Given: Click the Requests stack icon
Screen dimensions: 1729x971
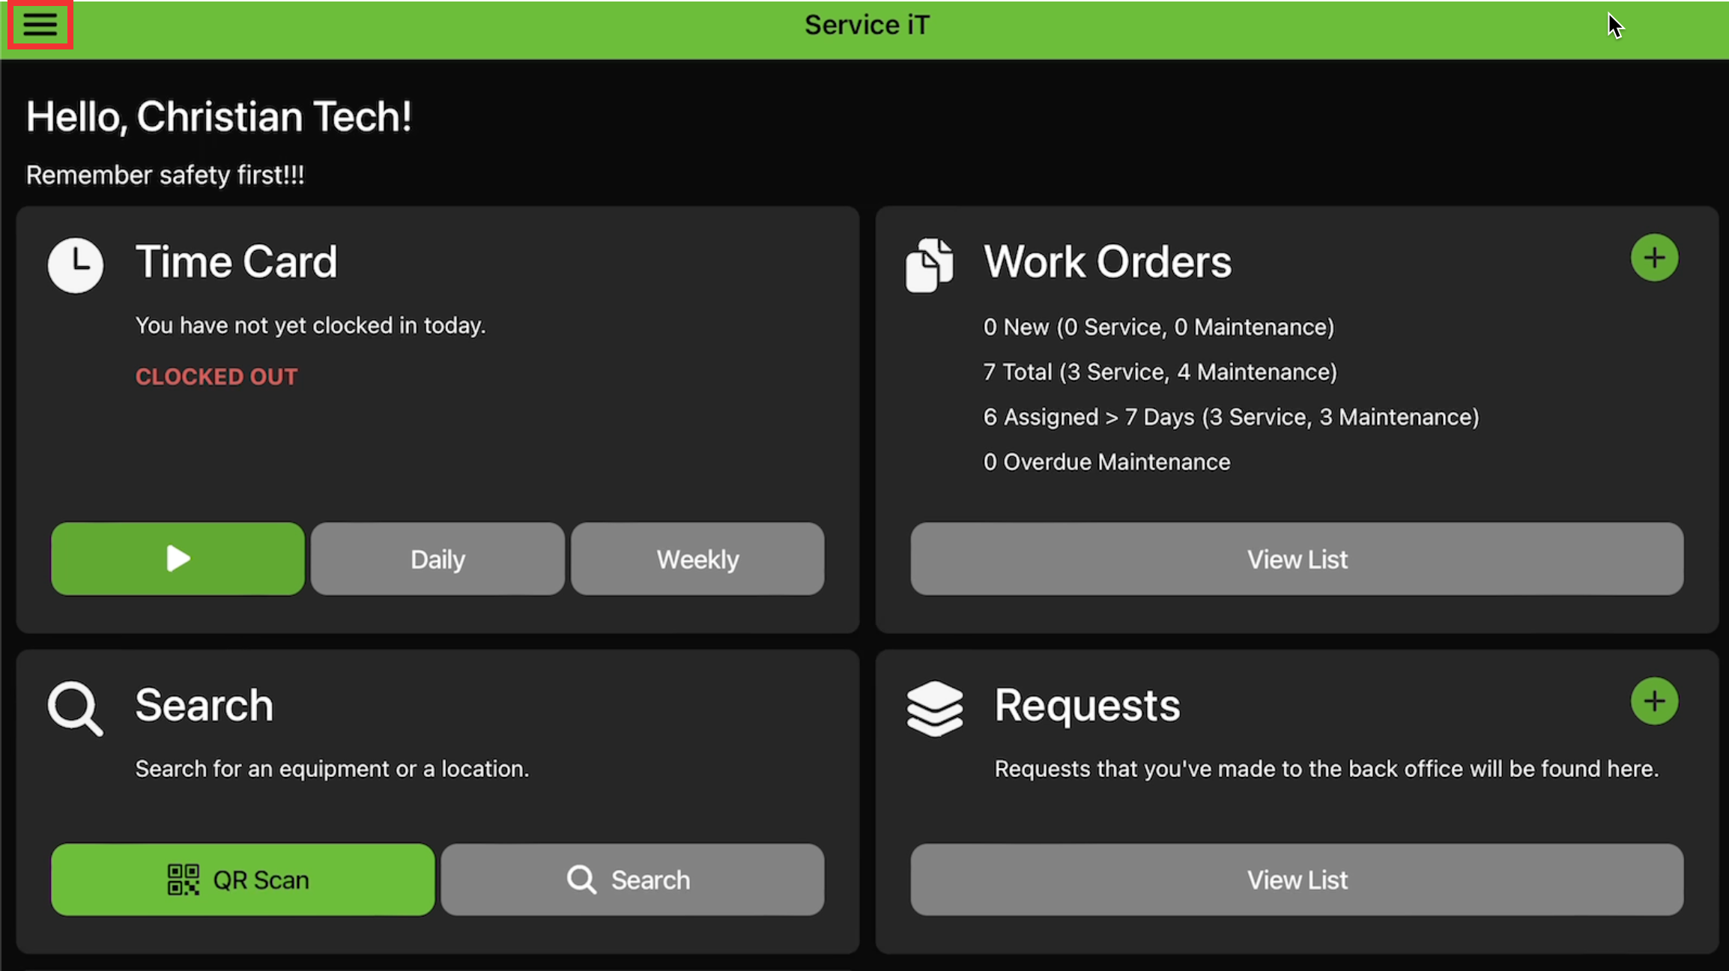Looking at the screenshot, I should 934,708.
